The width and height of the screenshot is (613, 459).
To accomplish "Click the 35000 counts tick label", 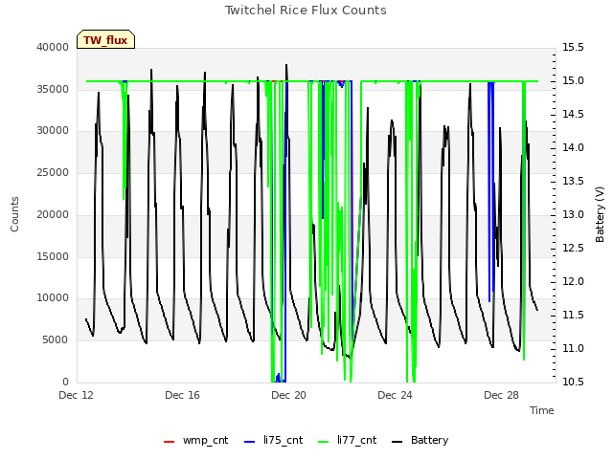I will click(53, 89).
